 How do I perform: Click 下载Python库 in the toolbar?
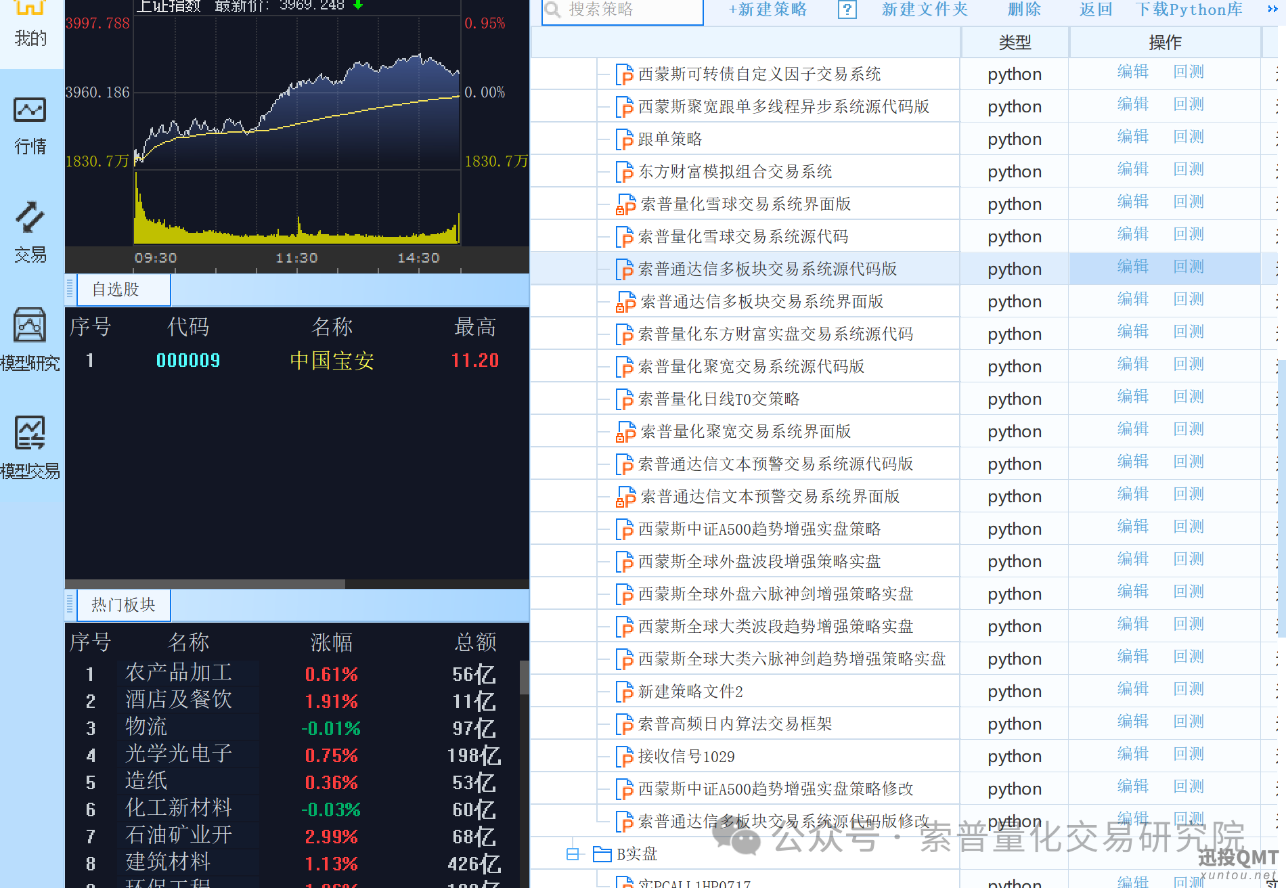point(1189,10)
